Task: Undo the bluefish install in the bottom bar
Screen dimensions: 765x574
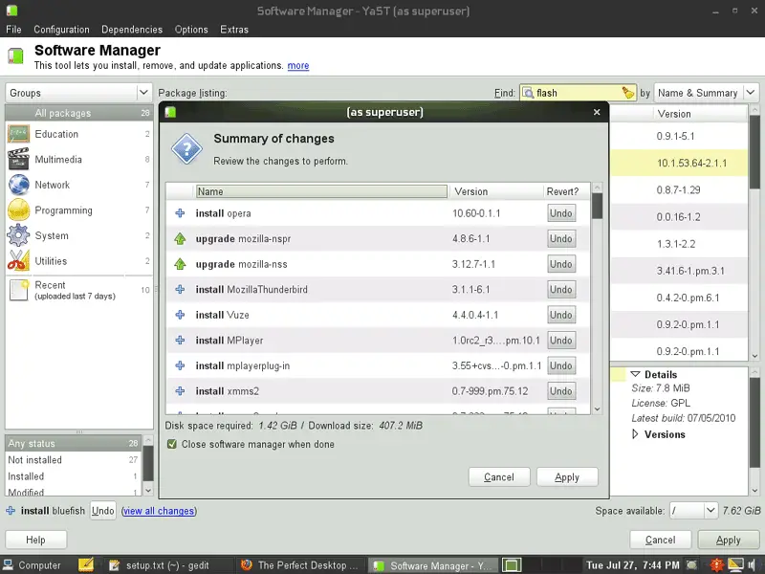Action: pyautogui.click(x=103, y=511)
